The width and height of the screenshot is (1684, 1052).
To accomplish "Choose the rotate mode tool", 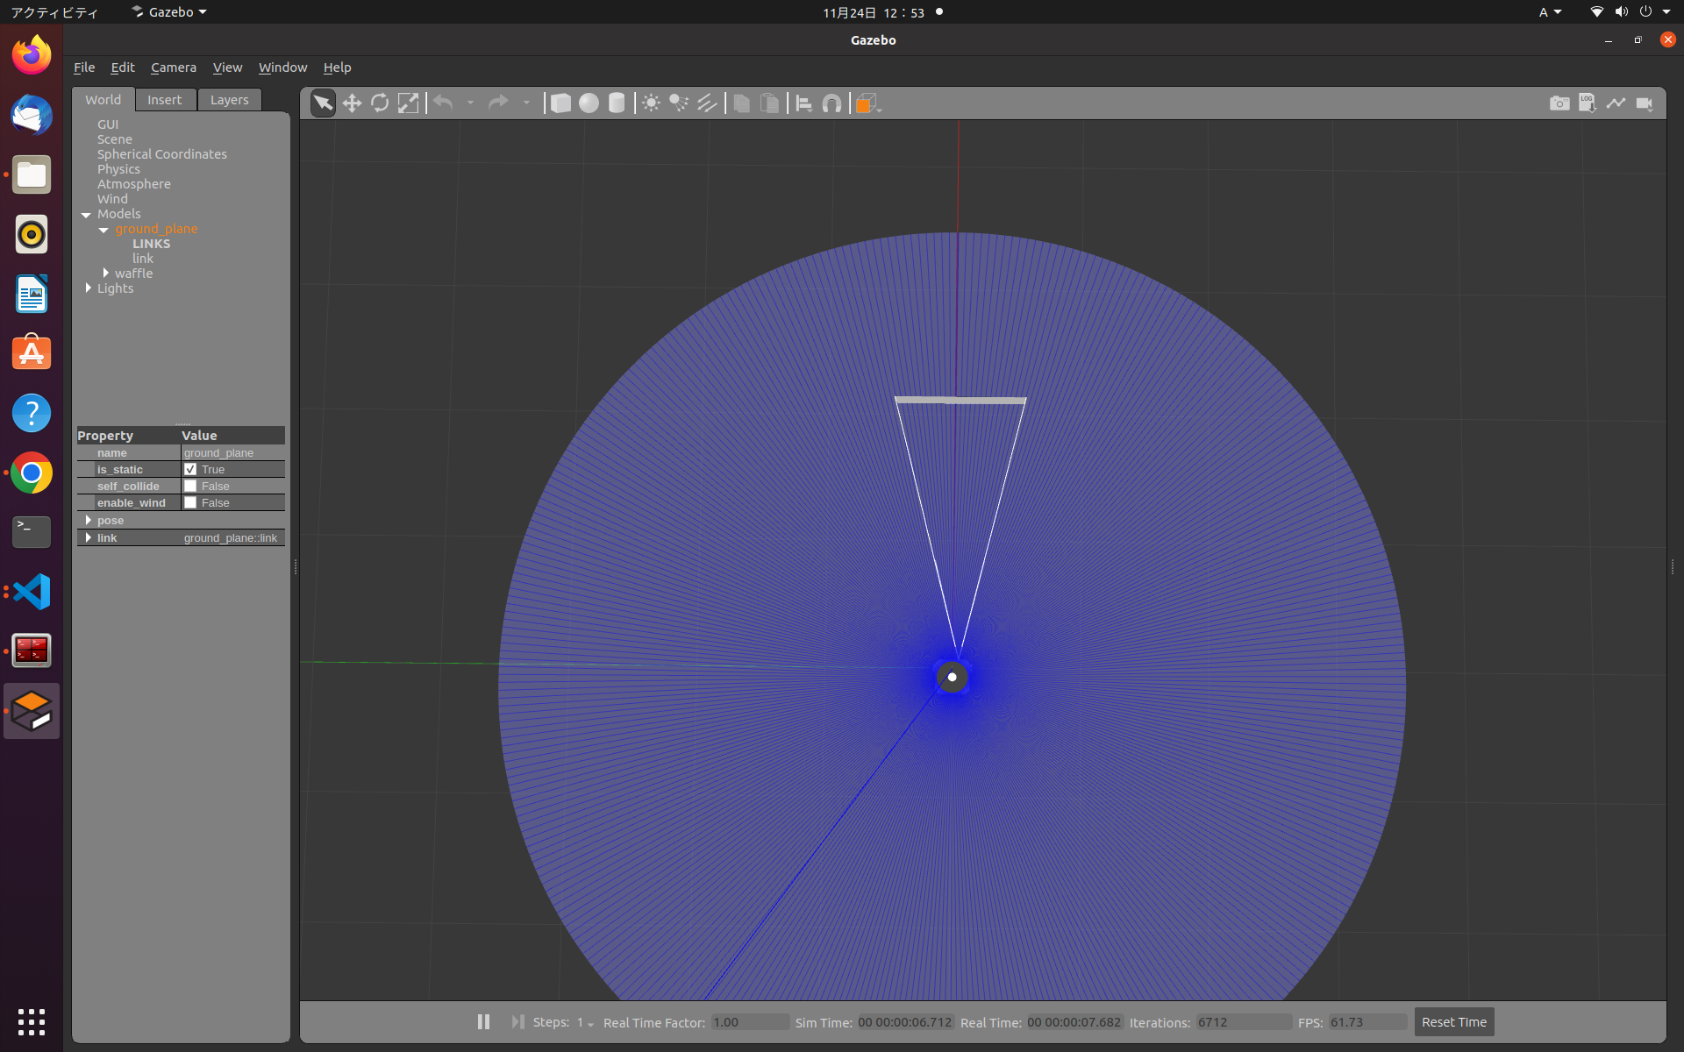I will coord(380,103).
